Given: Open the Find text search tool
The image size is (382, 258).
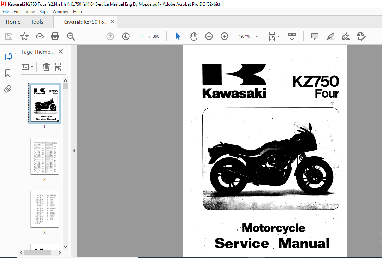Looking at the screenshot, I should click(x=71, y=37).
